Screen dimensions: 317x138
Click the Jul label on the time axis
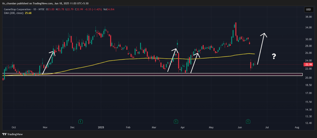coord(267,128)
